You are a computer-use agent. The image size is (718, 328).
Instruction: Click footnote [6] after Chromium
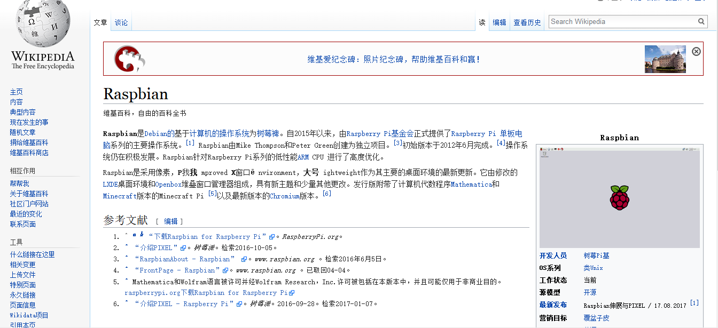point(327,194)
